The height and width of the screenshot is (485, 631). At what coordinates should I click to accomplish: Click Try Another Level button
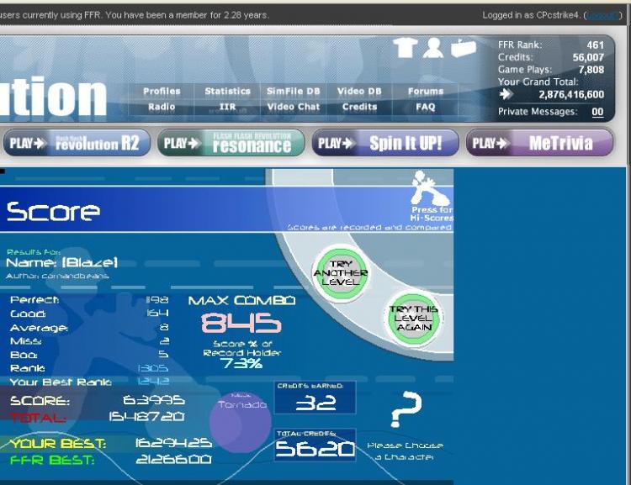341,273
